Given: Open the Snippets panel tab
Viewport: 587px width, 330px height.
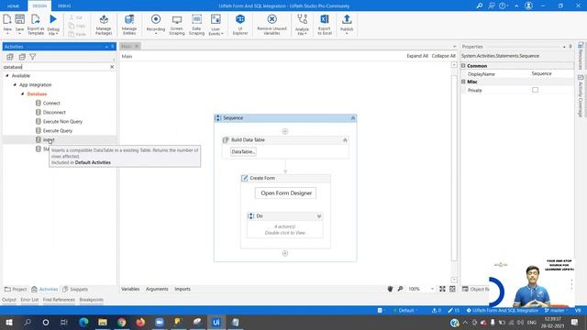Looking at the screenshot, I should [75, 290].
